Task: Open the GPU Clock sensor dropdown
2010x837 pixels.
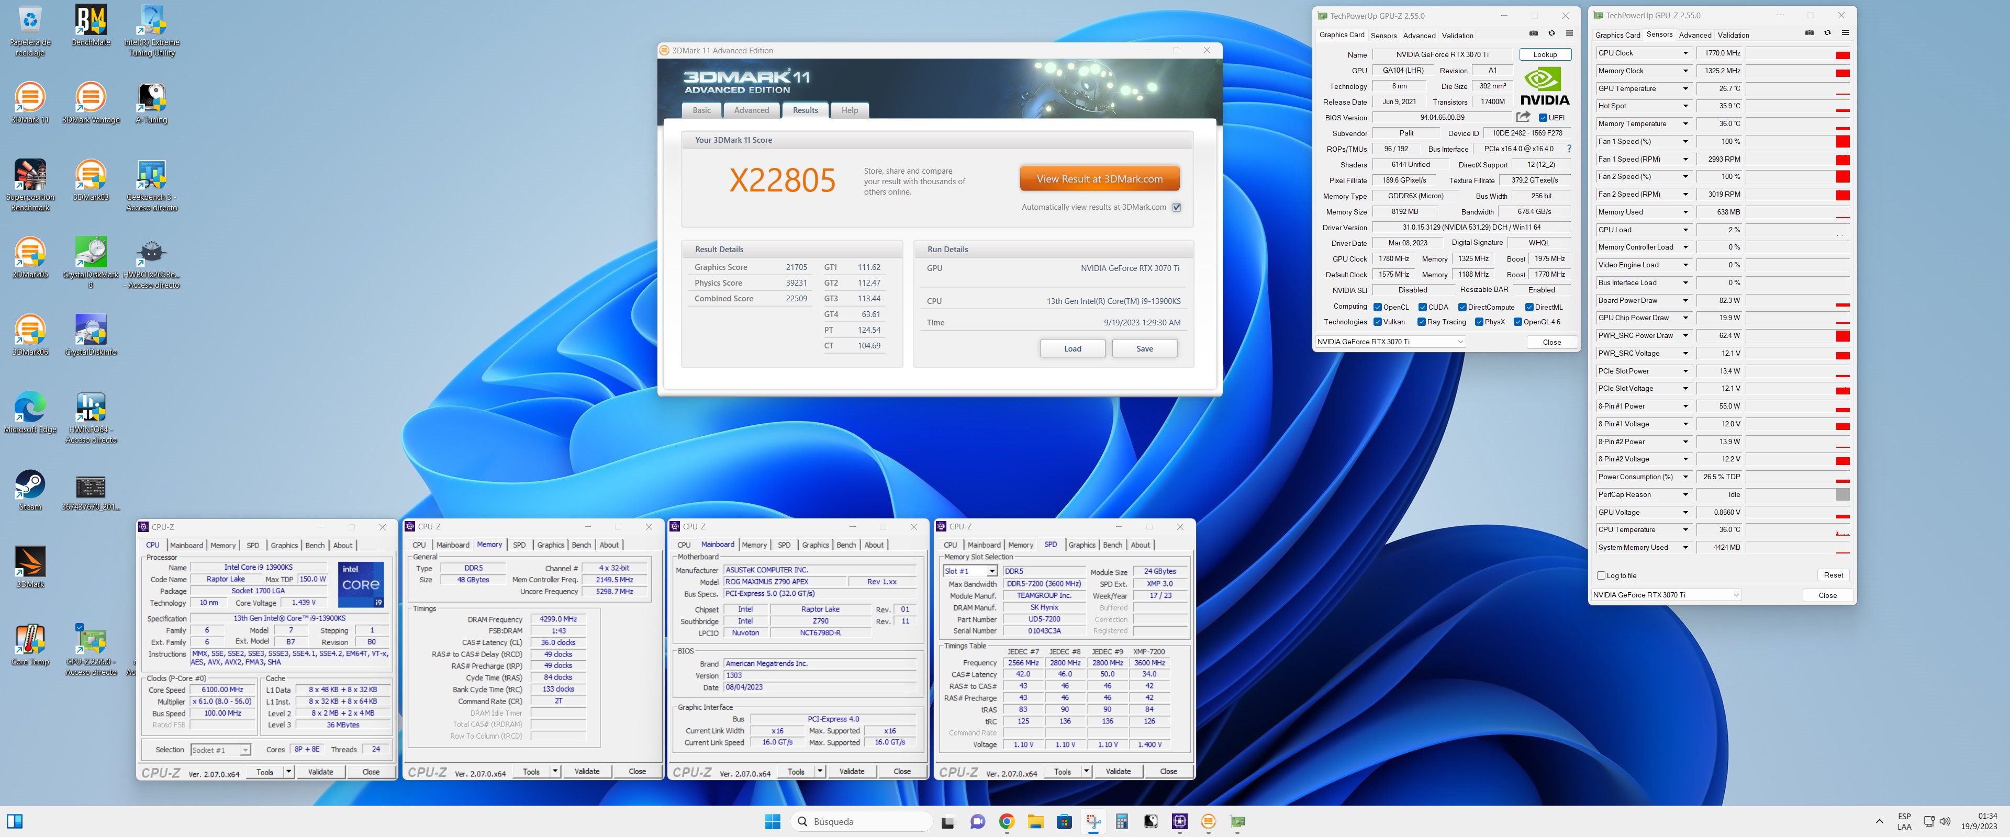Action: [x=1684, y=53]
